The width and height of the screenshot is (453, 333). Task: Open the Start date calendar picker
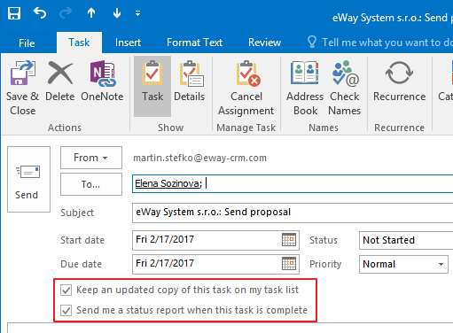tap(289, 240)
